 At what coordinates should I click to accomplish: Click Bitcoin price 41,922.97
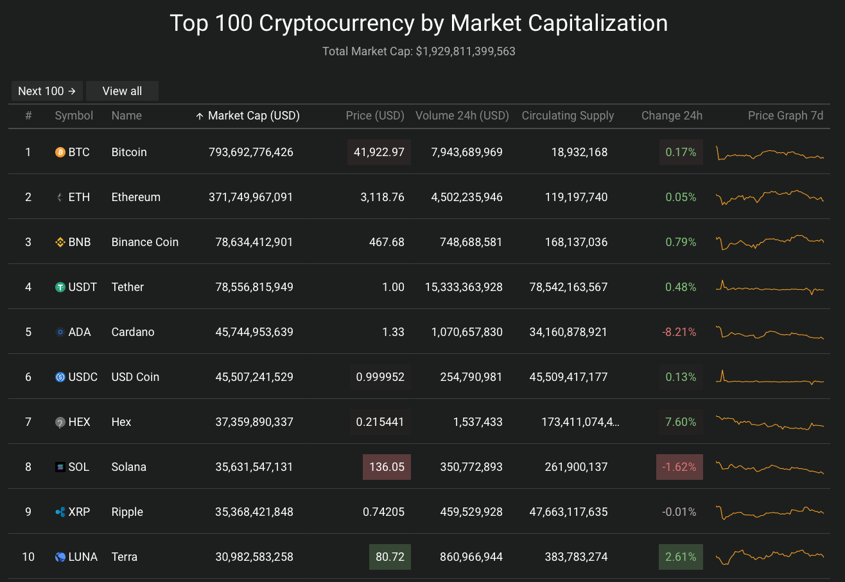379,152
